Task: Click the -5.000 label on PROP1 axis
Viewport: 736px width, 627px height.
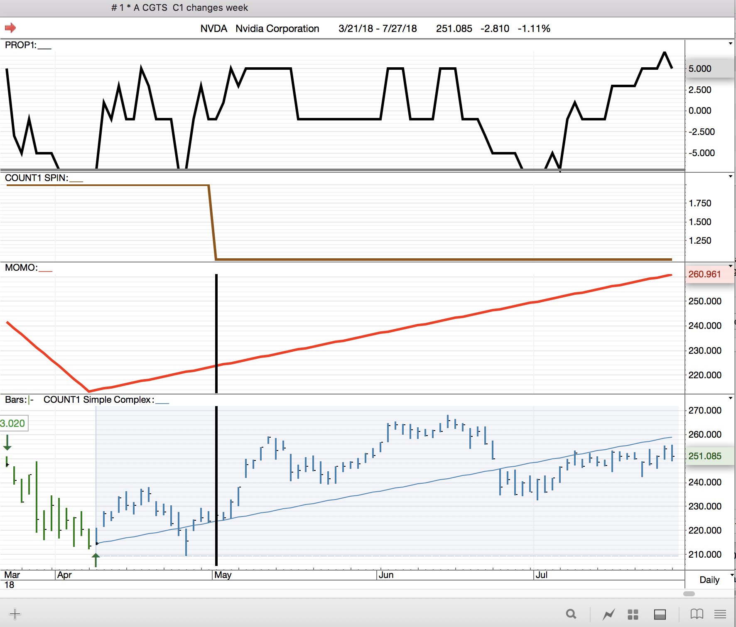Action: [x=702, y=153]
